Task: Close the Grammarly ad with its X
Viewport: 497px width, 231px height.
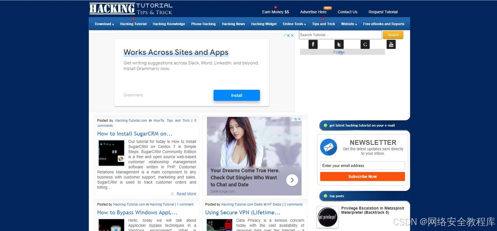Action: click(292, 35)
